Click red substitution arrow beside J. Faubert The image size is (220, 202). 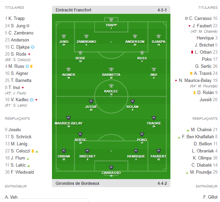[x=189, y=26]
